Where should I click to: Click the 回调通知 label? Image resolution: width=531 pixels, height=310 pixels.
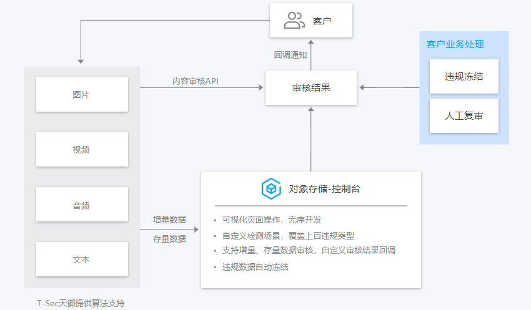tap(290, 55)
